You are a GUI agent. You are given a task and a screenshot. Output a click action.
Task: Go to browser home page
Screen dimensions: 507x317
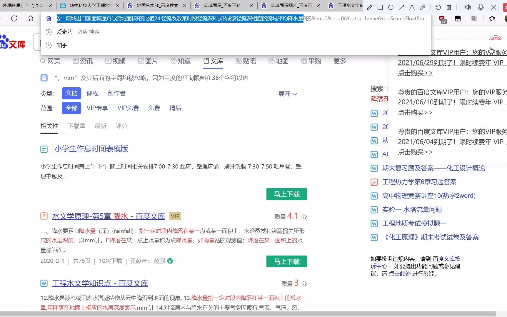(30, 19)
